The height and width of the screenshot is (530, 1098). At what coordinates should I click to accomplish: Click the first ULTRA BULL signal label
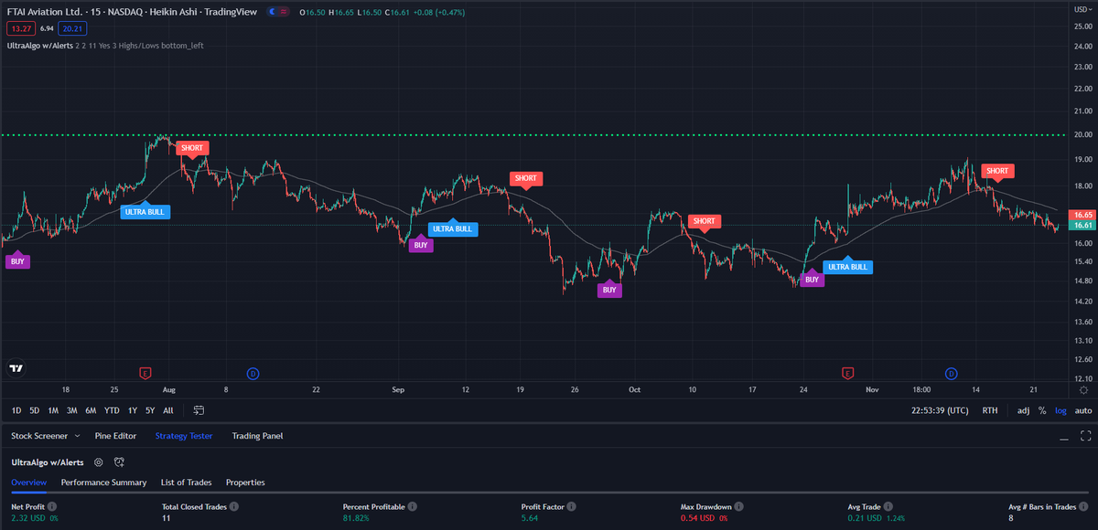(145, 211)
